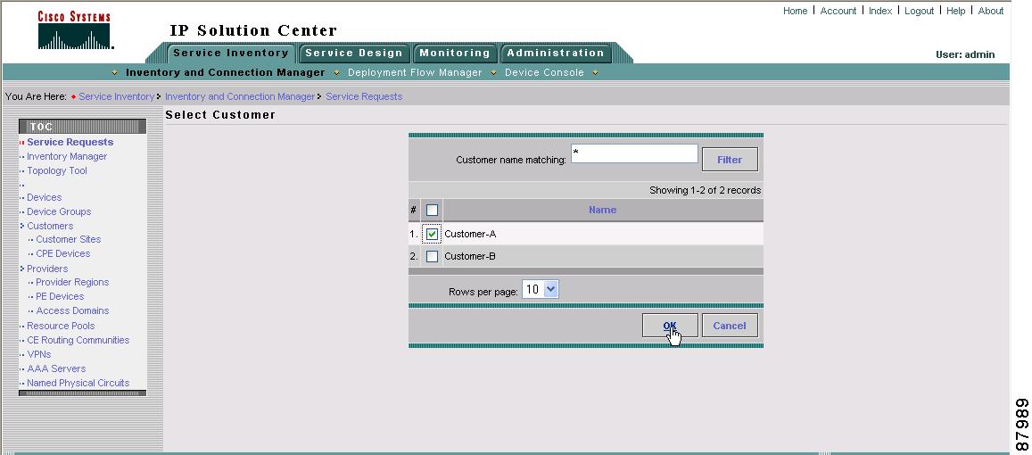Open the Help link
This screenshot has width=1032, height=455.
click(955, 11)
